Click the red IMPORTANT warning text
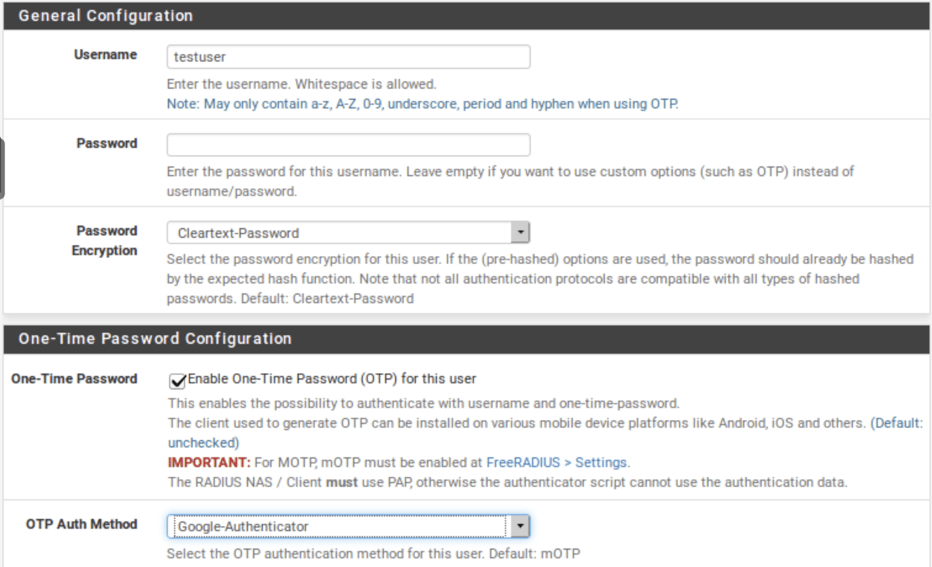The width and height of the screenshot is (932, 567). (x=208, y=463)
